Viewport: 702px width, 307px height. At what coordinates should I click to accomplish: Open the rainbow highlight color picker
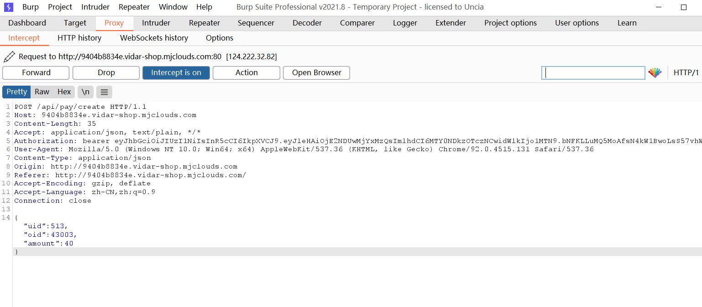655,73
